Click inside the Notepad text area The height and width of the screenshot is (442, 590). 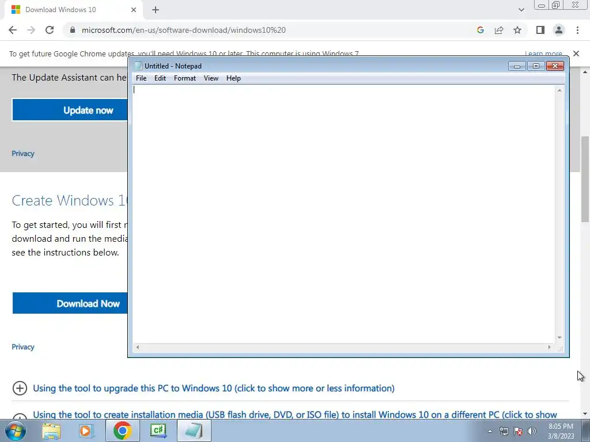[x=343, y=214]
